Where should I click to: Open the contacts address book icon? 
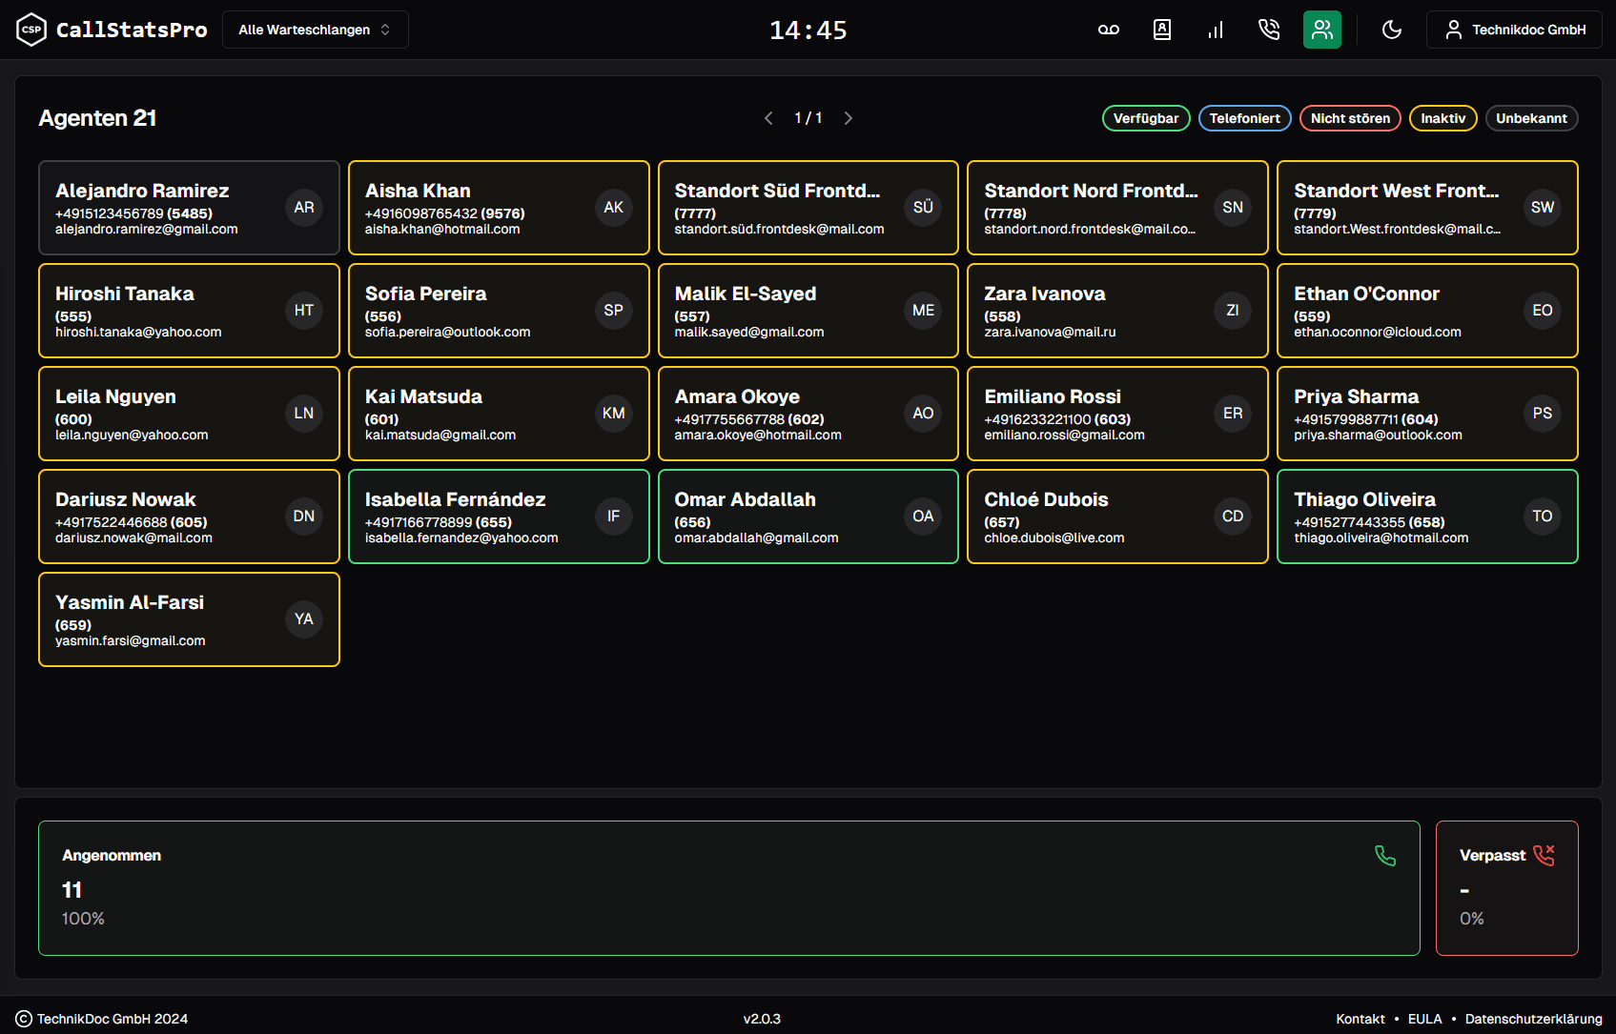click(1161, 30)
